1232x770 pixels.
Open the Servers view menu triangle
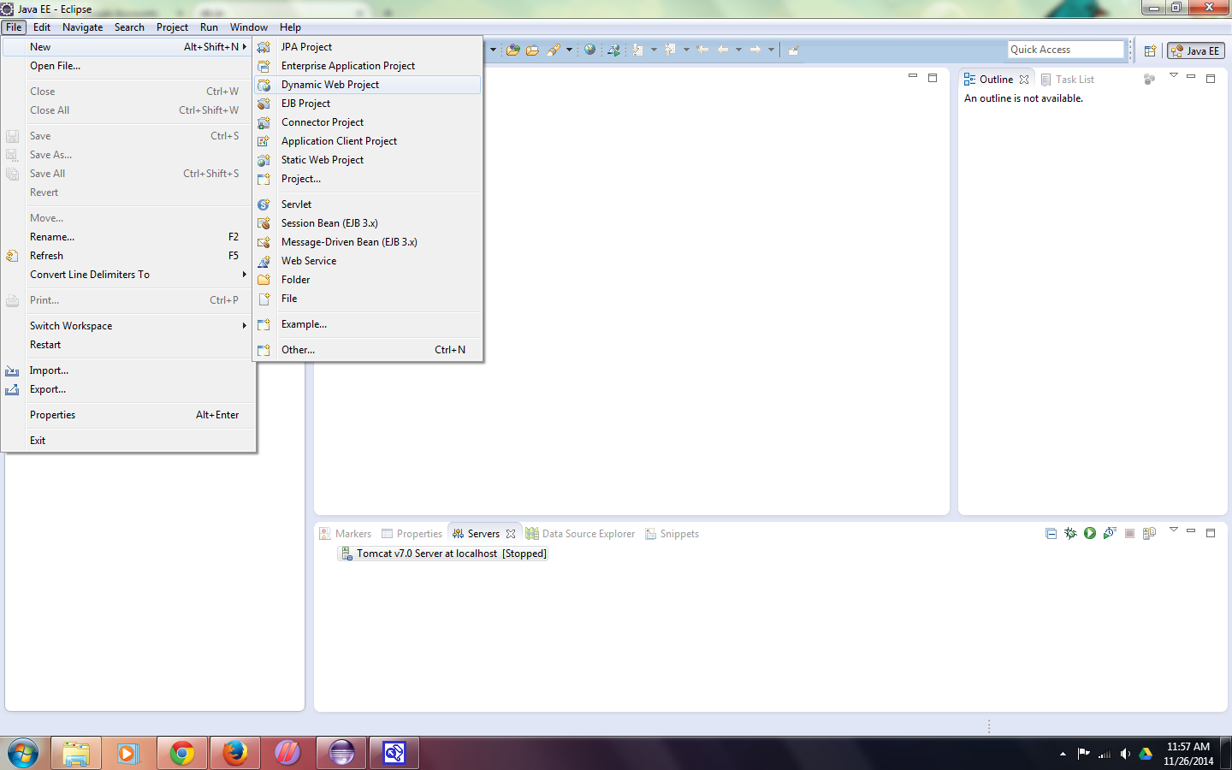1174,530
